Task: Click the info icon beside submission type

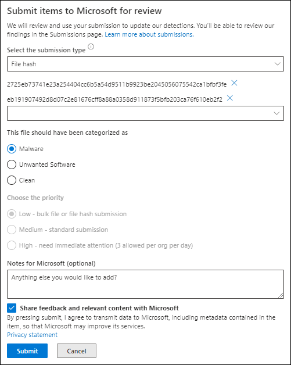Action: tap(91, 47)
